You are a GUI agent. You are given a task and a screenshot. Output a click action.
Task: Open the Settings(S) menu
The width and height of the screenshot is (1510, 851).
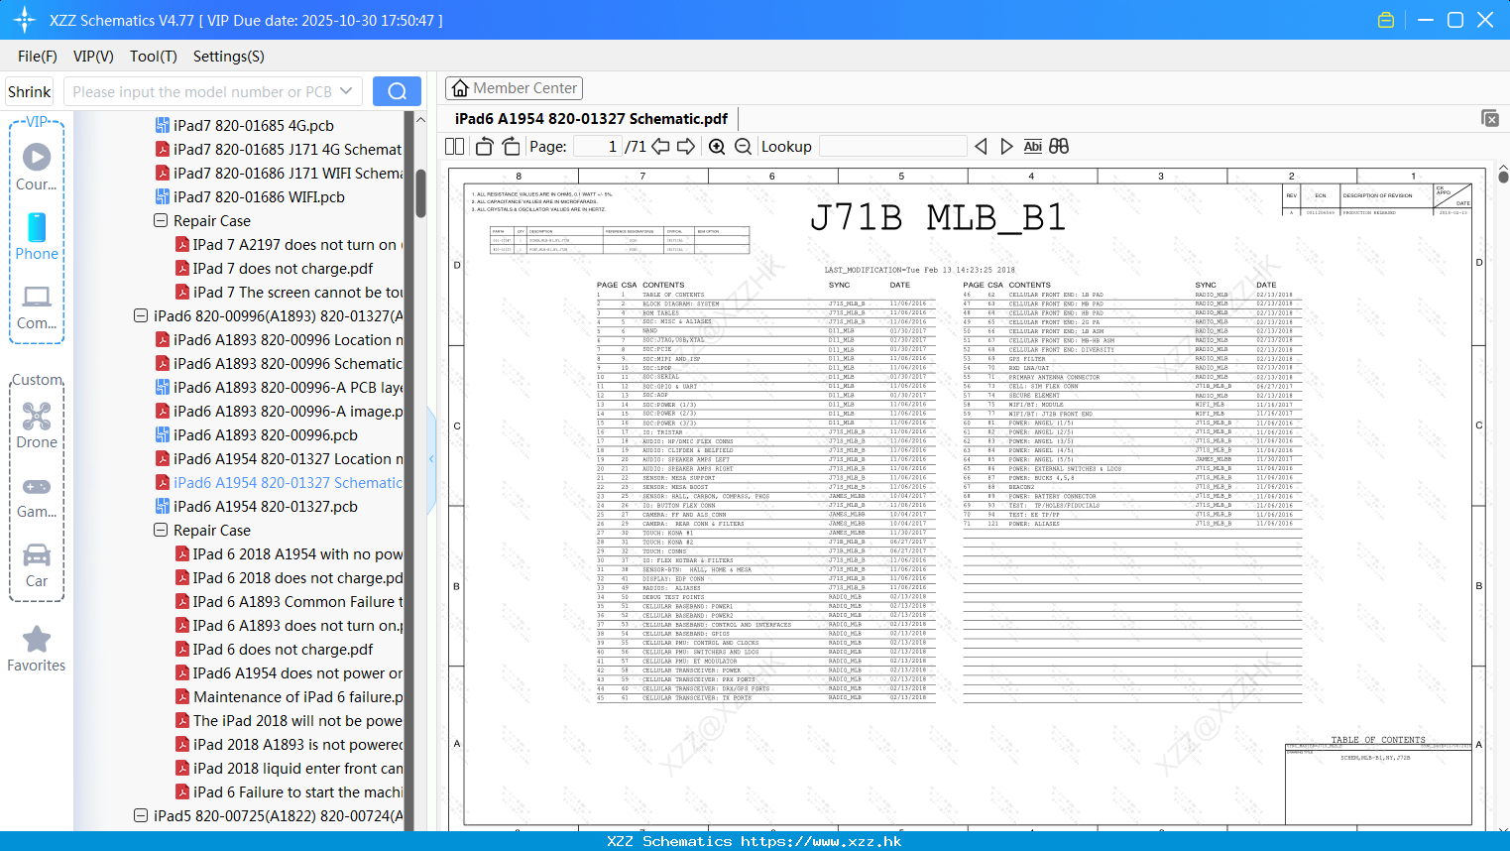229,57
